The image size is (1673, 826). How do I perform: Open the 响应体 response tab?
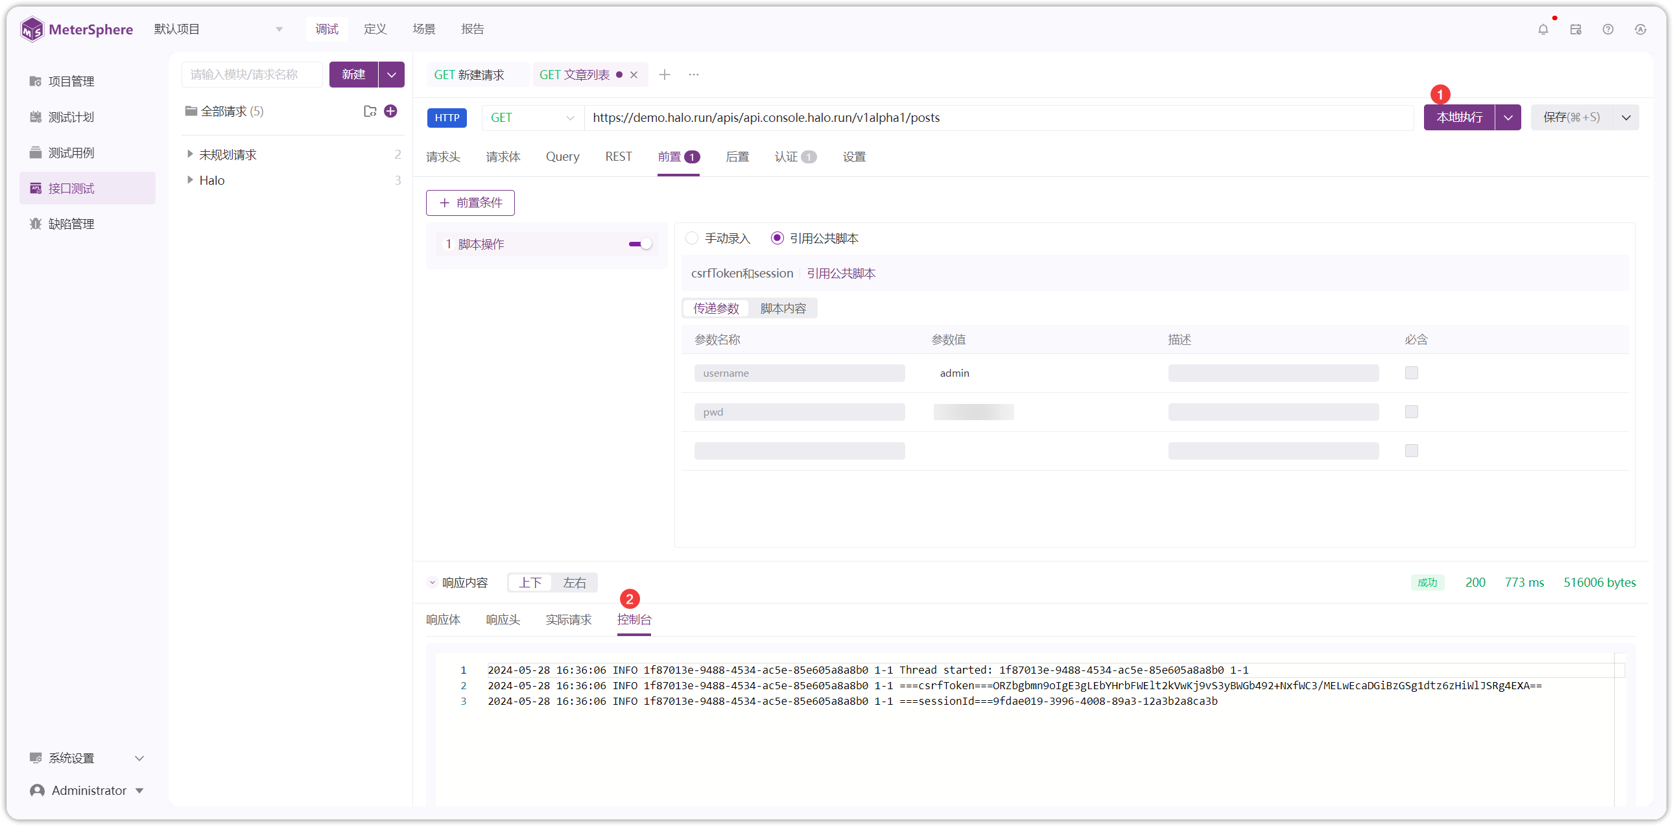[443, 620]
